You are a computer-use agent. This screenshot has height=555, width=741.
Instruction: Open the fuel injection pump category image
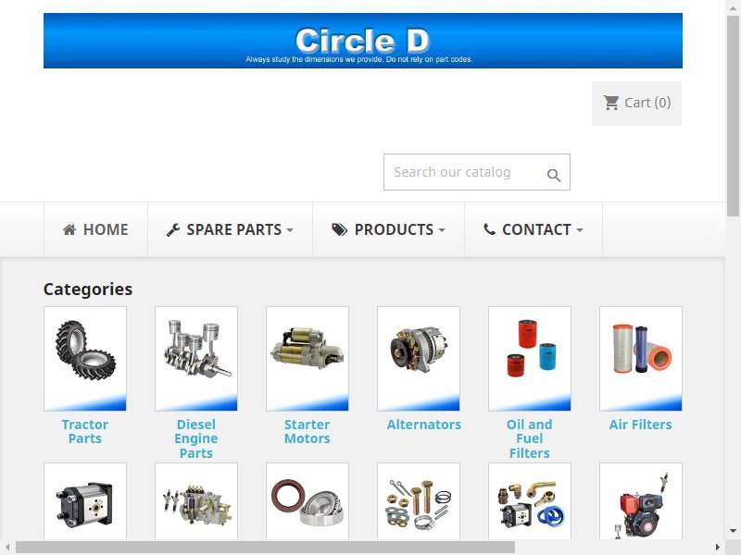pos(196,501)
